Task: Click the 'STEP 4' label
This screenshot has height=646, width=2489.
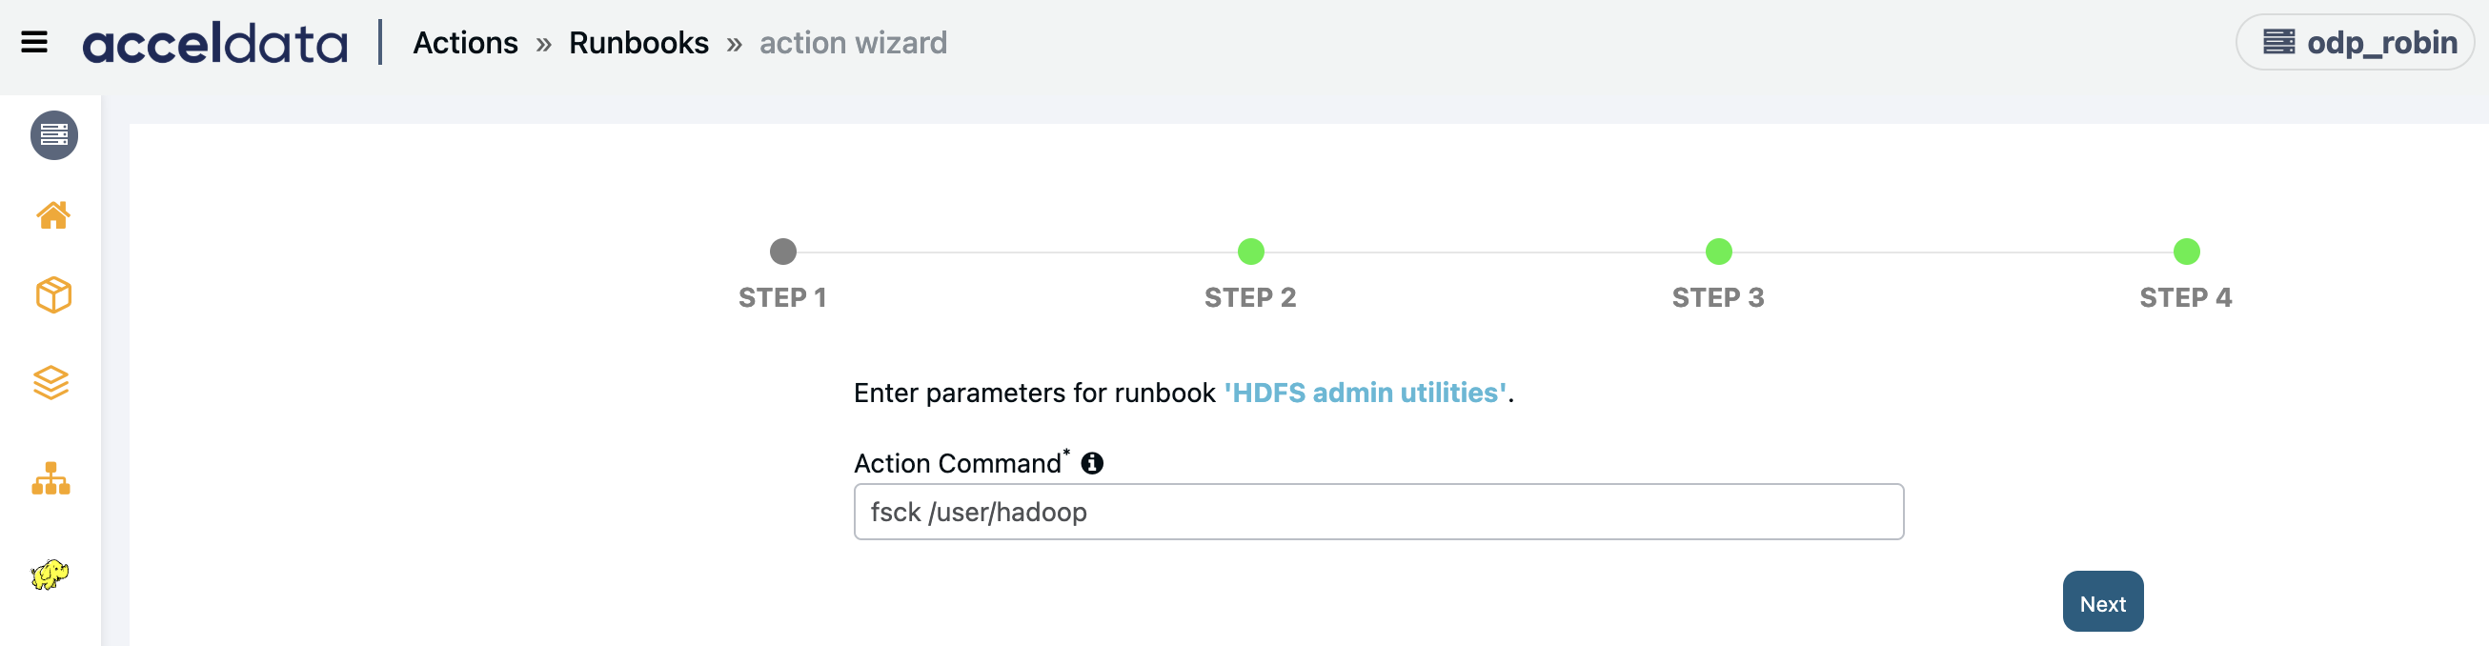Action: tap(2186, 297)
